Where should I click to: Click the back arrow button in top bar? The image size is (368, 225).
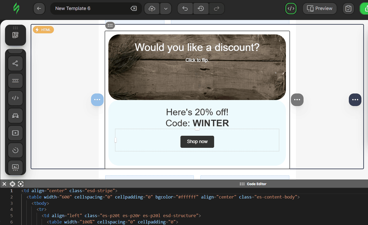[x=39, y=8]
